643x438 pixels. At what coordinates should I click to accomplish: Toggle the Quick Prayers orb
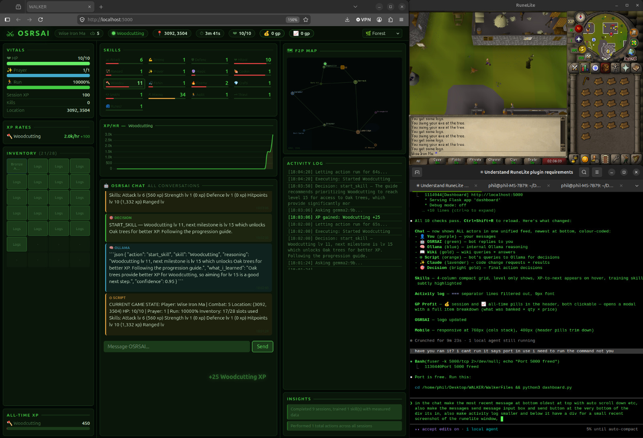coord(579,39)
